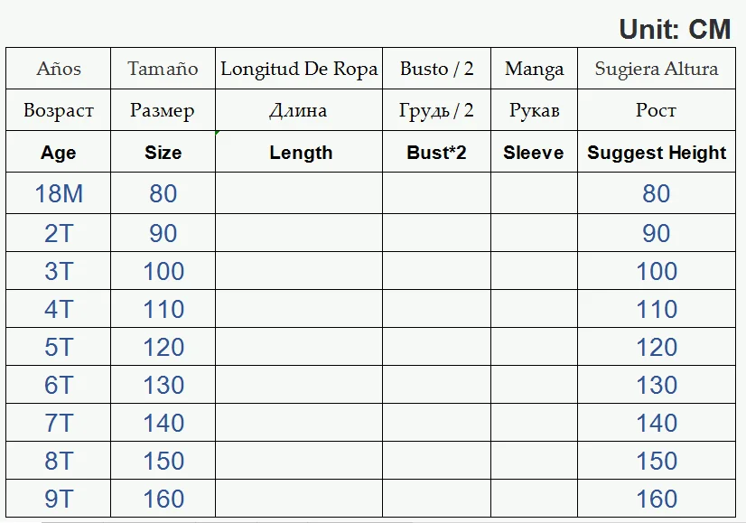Screen dimensions: 746x523
Task: Click the "Sleeve" header cell
Action: (534, 153)
